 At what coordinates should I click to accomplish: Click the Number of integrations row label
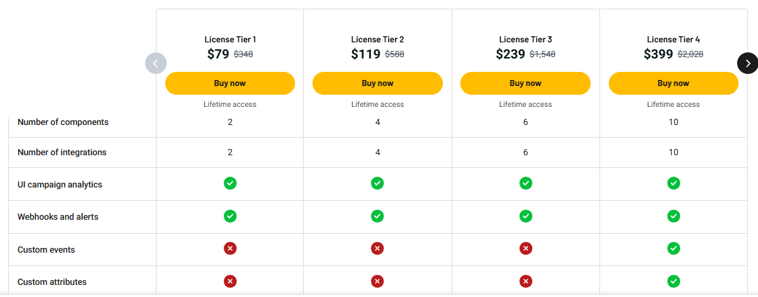click(62, 153)
